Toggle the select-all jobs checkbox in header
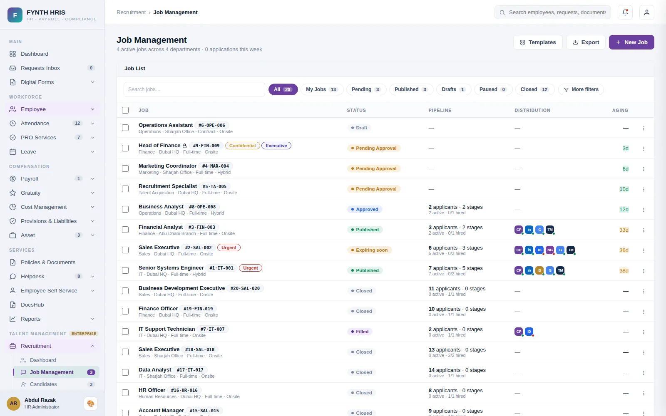 pyautogui.click(x=125, y=110)
